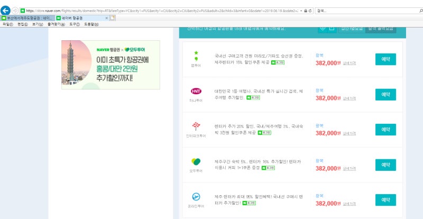The width and height of the screenshot is (423, 219).
Task: Click the 하나투어 description starting 대한민국 1등 여행사
Action: coord(259,95)
